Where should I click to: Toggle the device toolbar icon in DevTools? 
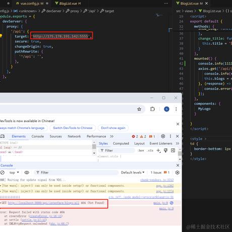tap(3, 136)
